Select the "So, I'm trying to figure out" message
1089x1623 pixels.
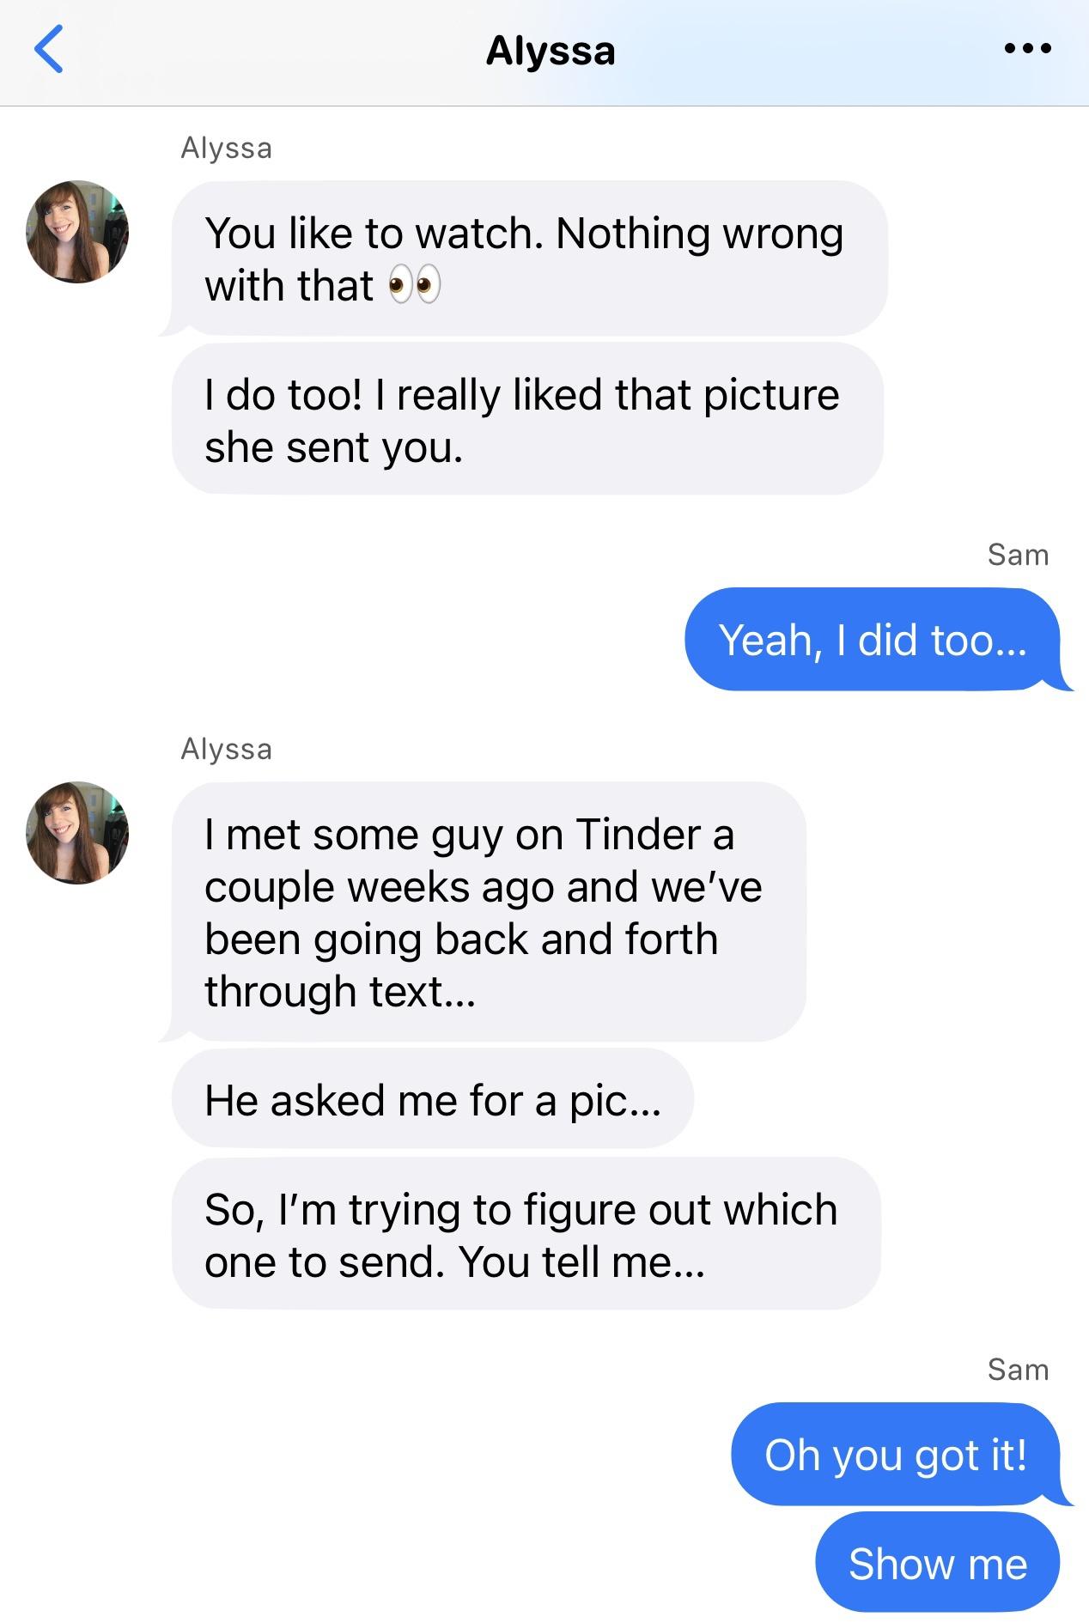[526, 1234]
